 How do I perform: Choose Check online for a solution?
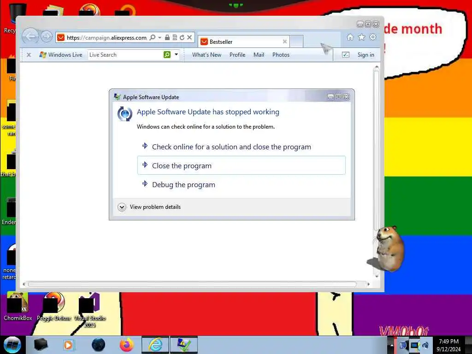(x=242, y=147)
